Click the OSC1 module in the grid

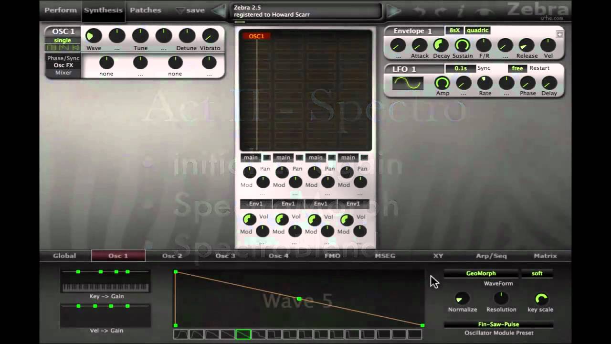(256, 36)
